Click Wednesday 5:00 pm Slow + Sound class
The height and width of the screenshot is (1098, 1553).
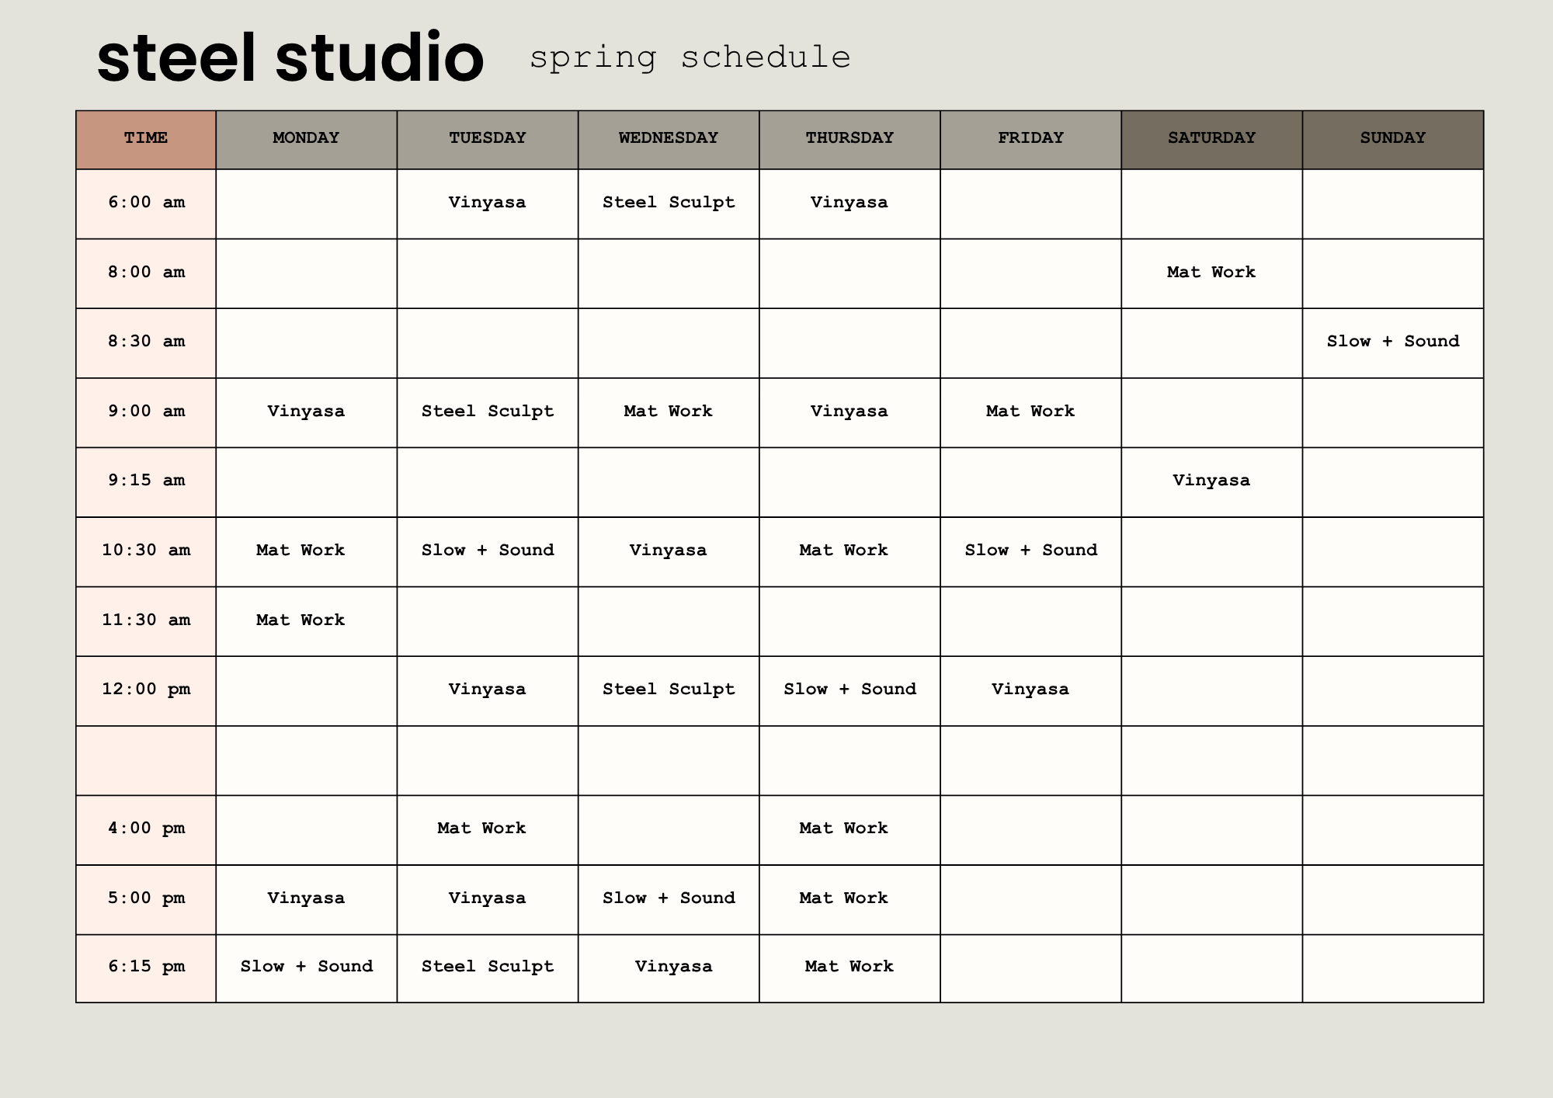pyautogui.click(x=668, y=898)
